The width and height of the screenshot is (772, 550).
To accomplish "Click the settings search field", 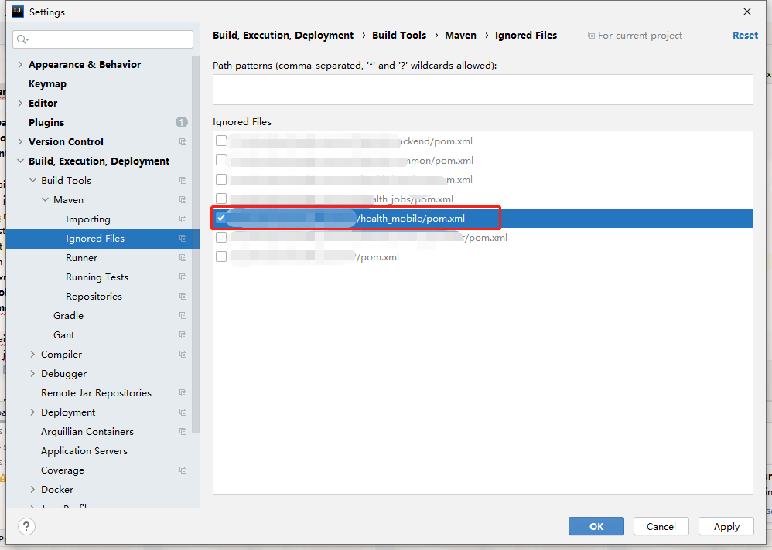I will pyautogui.click(x=103, y=39).
